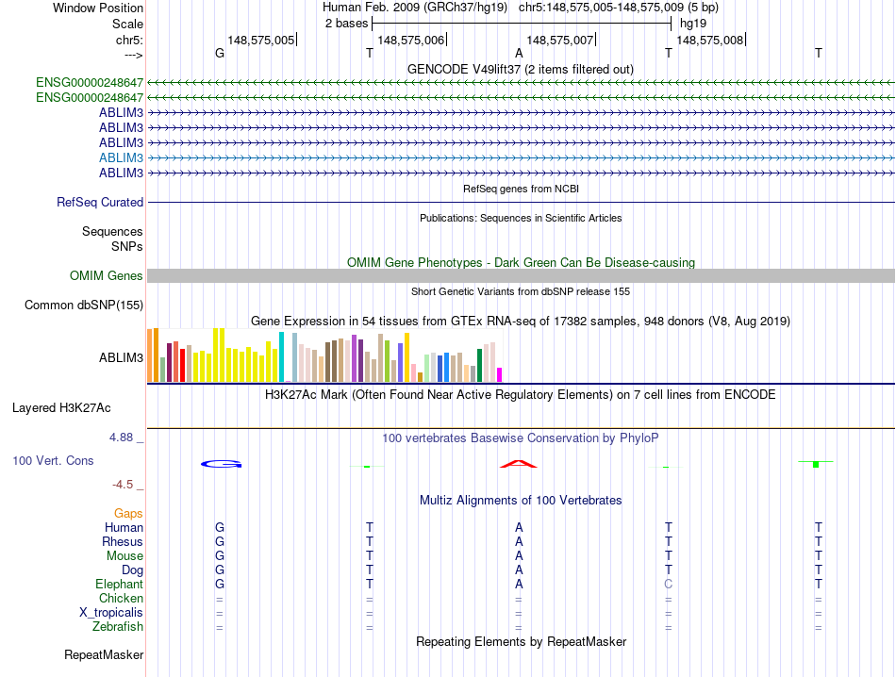896x677 pixels.
Task: Click position label 148,575,005 on ruler
Action: pyautogui.click(x=260, y=40)
